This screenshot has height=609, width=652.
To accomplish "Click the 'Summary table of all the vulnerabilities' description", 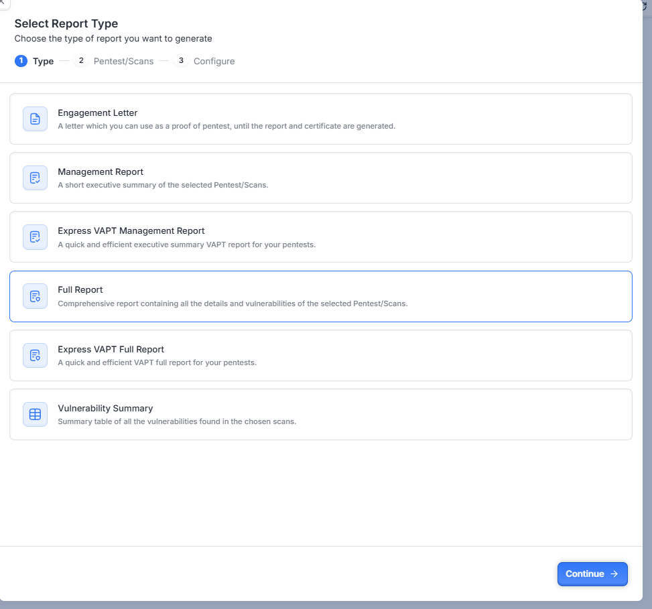I will point(177,421).
